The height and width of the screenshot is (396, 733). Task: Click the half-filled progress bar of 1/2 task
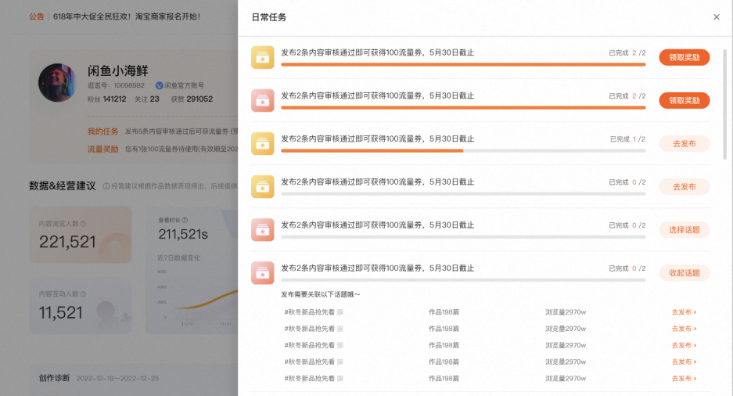pos(463,151)
